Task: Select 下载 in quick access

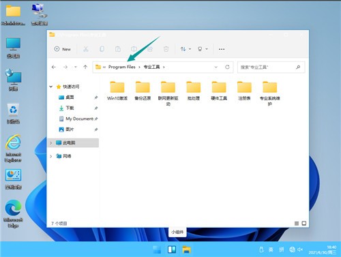Action: [70, 108]
